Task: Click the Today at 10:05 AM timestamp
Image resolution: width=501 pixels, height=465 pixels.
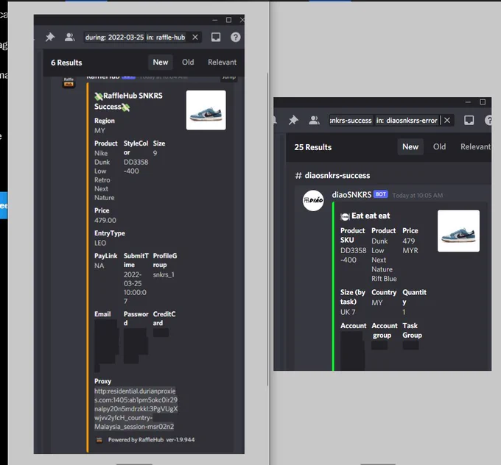Action: 417,195
